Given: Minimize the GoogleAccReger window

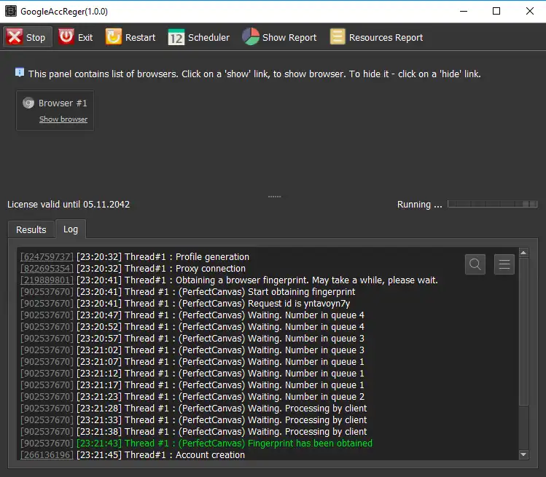Looking at the screenshot, I should point(464,11).
